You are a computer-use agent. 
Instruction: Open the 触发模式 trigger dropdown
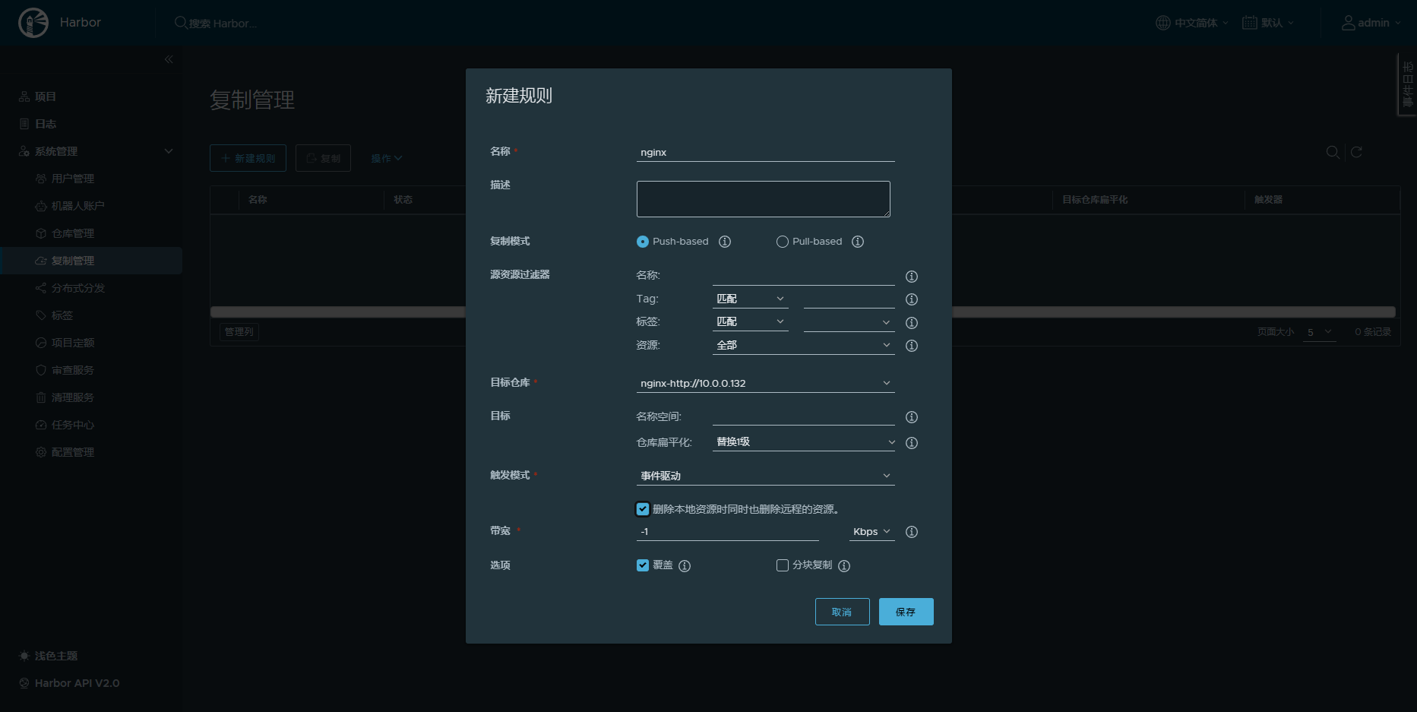click(765, 476)
